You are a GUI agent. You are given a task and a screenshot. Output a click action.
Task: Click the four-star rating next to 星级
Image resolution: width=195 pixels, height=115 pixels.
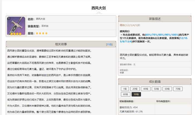pyautogui.click(x=42, y=33)
